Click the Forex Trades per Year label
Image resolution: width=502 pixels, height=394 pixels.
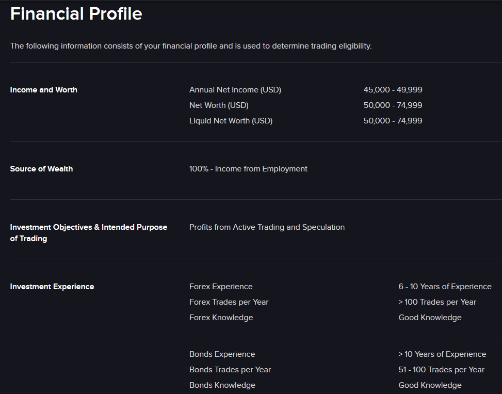click(x=229, y=302)
